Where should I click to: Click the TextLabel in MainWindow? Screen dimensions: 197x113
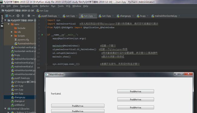pos(56,93)
